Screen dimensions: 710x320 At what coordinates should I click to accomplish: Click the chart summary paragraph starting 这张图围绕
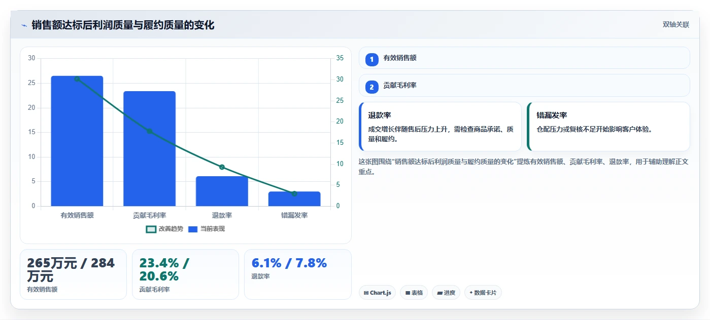(523, 167)
